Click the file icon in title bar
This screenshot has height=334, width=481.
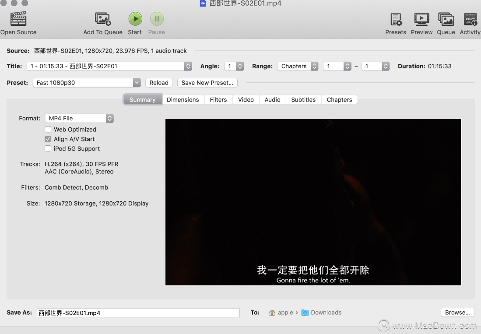[203, 3]
